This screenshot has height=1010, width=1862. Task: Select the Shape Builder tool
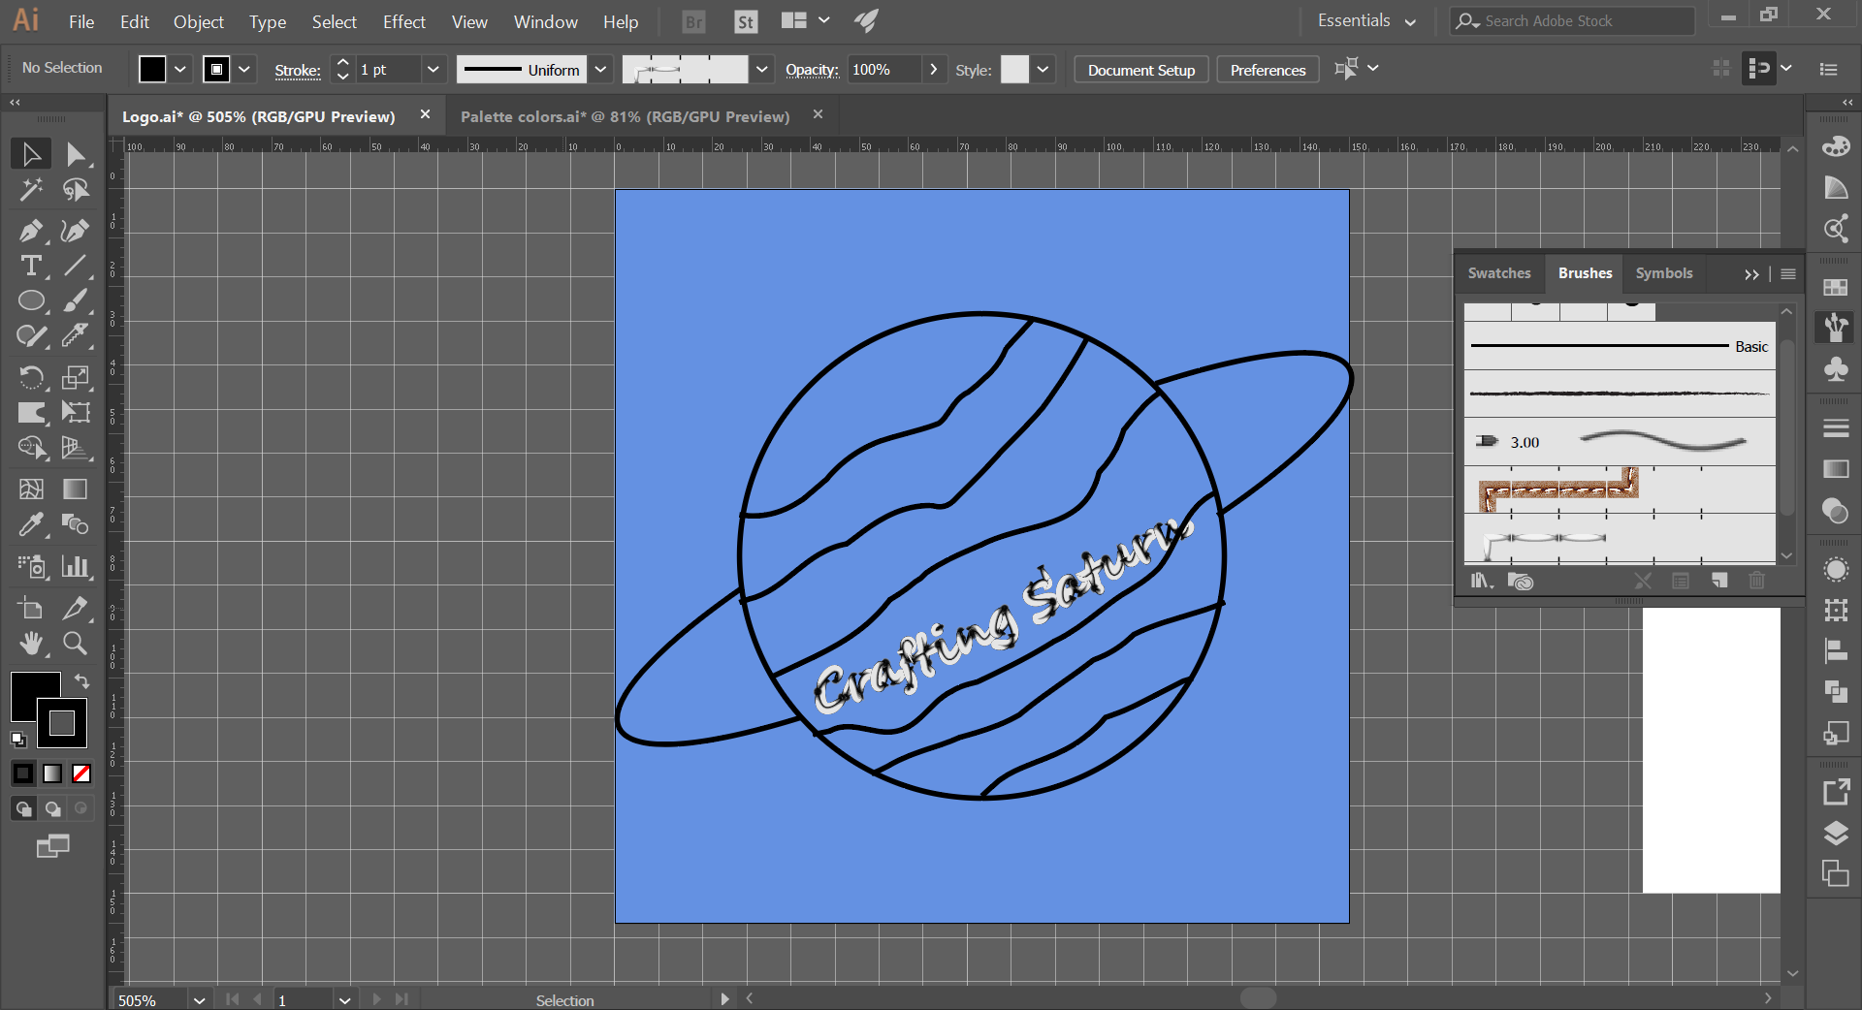coord(31,447)
